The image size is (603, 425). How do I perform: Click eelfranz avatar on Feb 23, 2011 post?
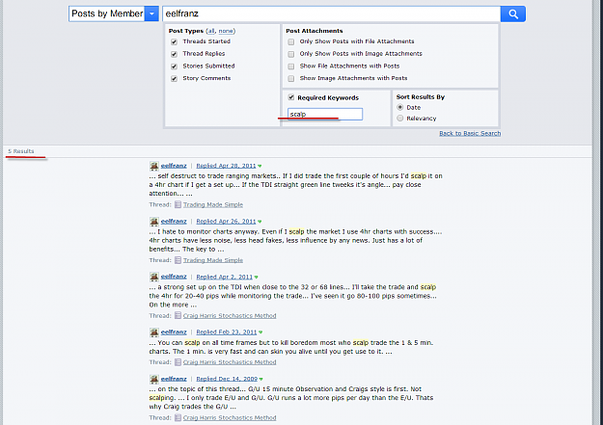[154, 332]
